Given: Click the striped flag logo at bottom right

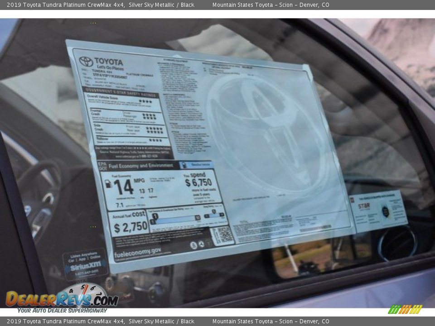Looking at the screenshot, I should [x=405, y=309].
